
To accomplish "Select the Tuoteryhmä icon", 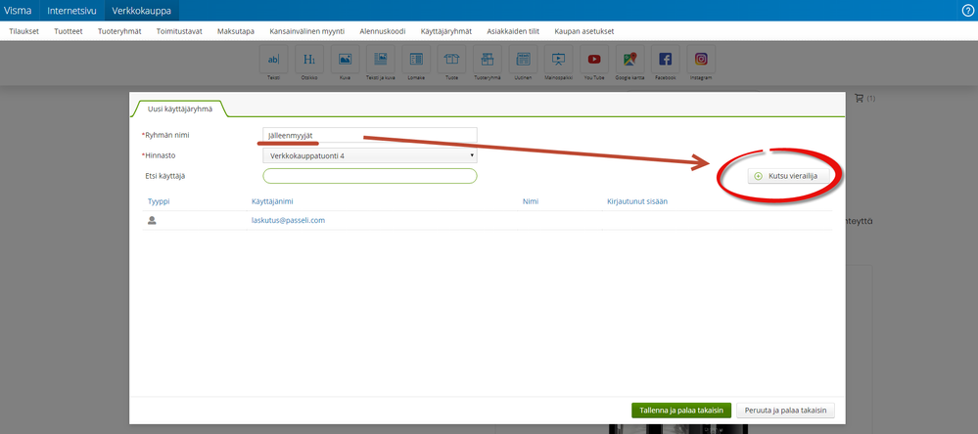I will point(488,60).
